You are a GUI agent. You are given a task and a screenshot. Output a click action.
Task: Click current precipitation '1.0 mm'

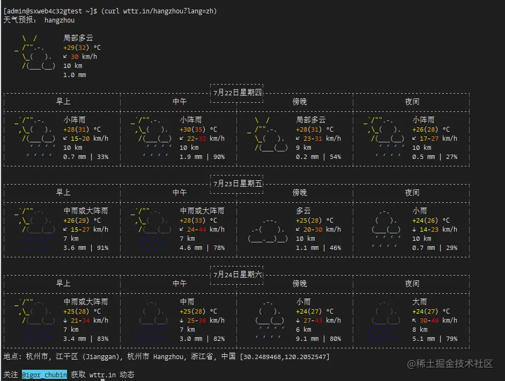pyautogui.click(x=75, y=75)
